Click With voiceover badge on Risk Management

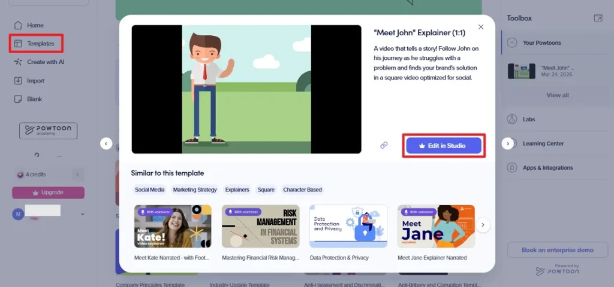(x=242, y=212)
